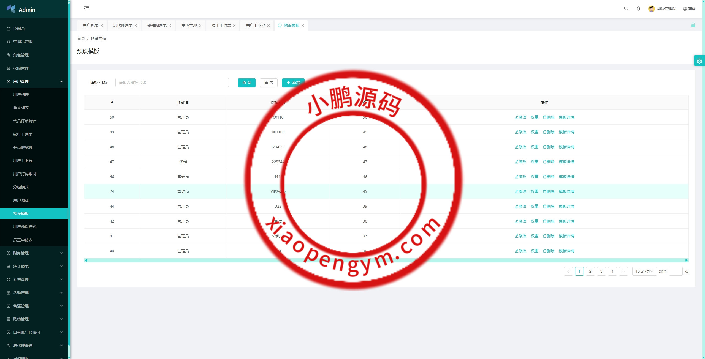Click the refresh icon on 预设模板 tab
Image resolution: width=705 pixels, height=359 pixels.
point(280,25)
